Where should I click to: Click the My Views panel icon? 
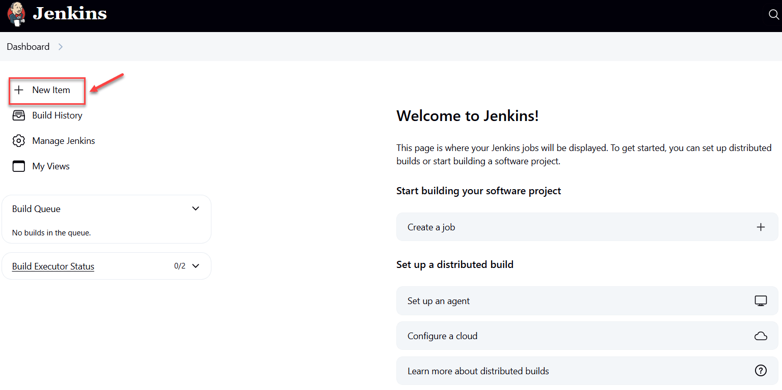[x=19, y=166]
